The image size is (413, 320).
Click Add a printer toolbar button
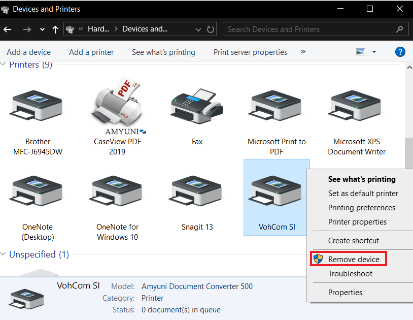click(91, 52)
